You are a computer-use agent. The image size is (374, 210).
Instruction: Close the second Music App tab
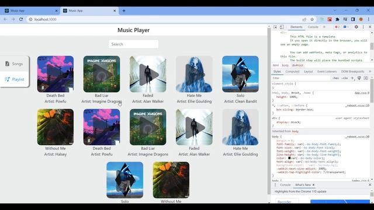pos(115,10)
